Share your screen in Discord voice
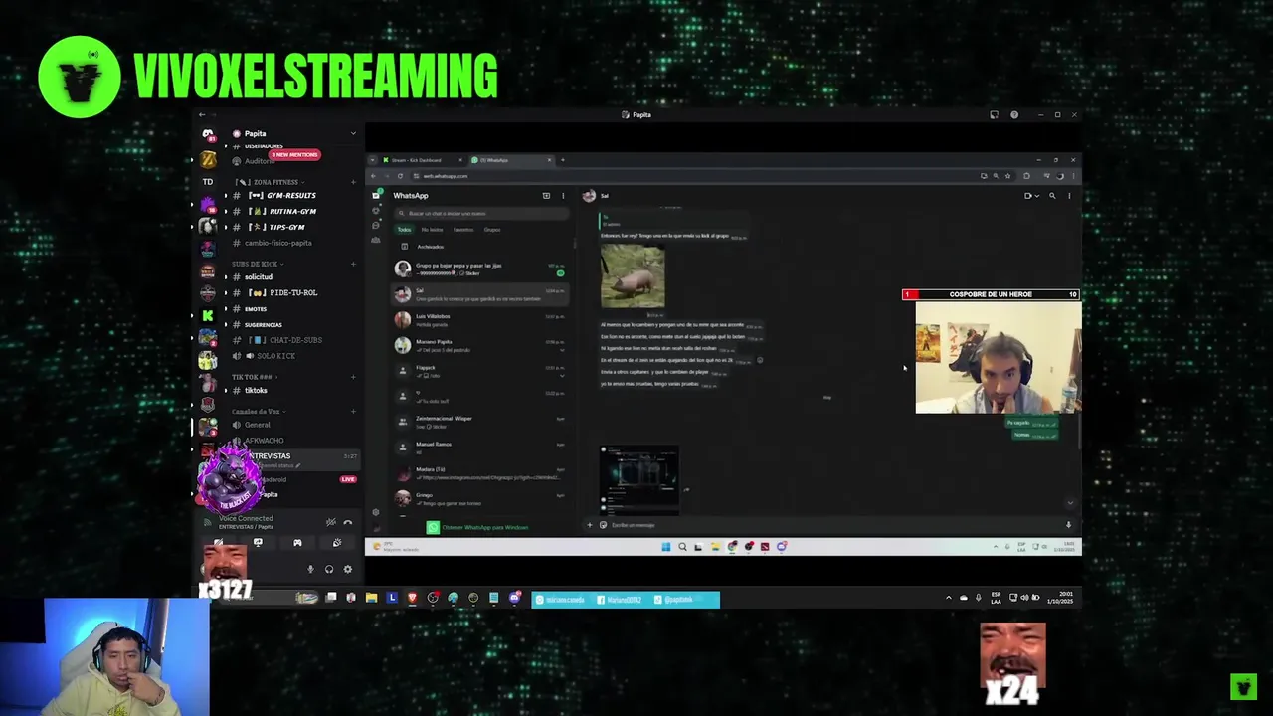This screenshot has height=716, width=1273. point(258,543)
